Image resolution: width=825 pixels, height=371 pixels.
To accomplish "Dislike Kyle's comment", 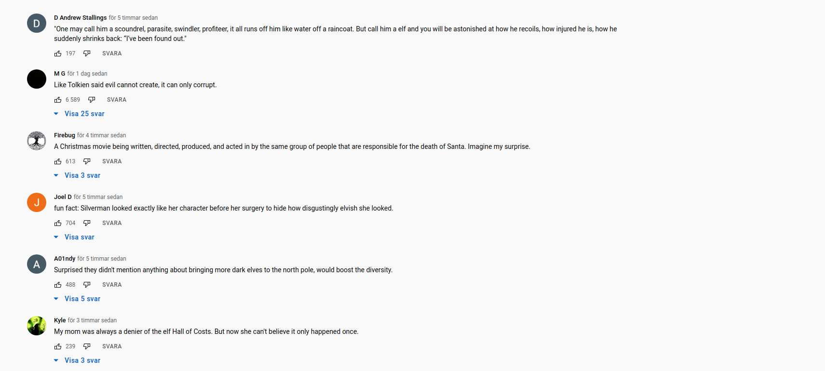I will pos(87,346).
